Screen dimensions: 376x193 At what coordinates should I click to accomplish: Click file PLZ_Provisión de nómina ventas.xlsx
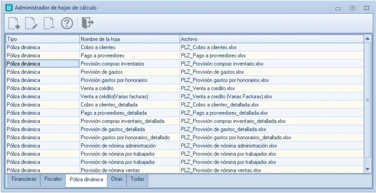(x=221, y=170)
